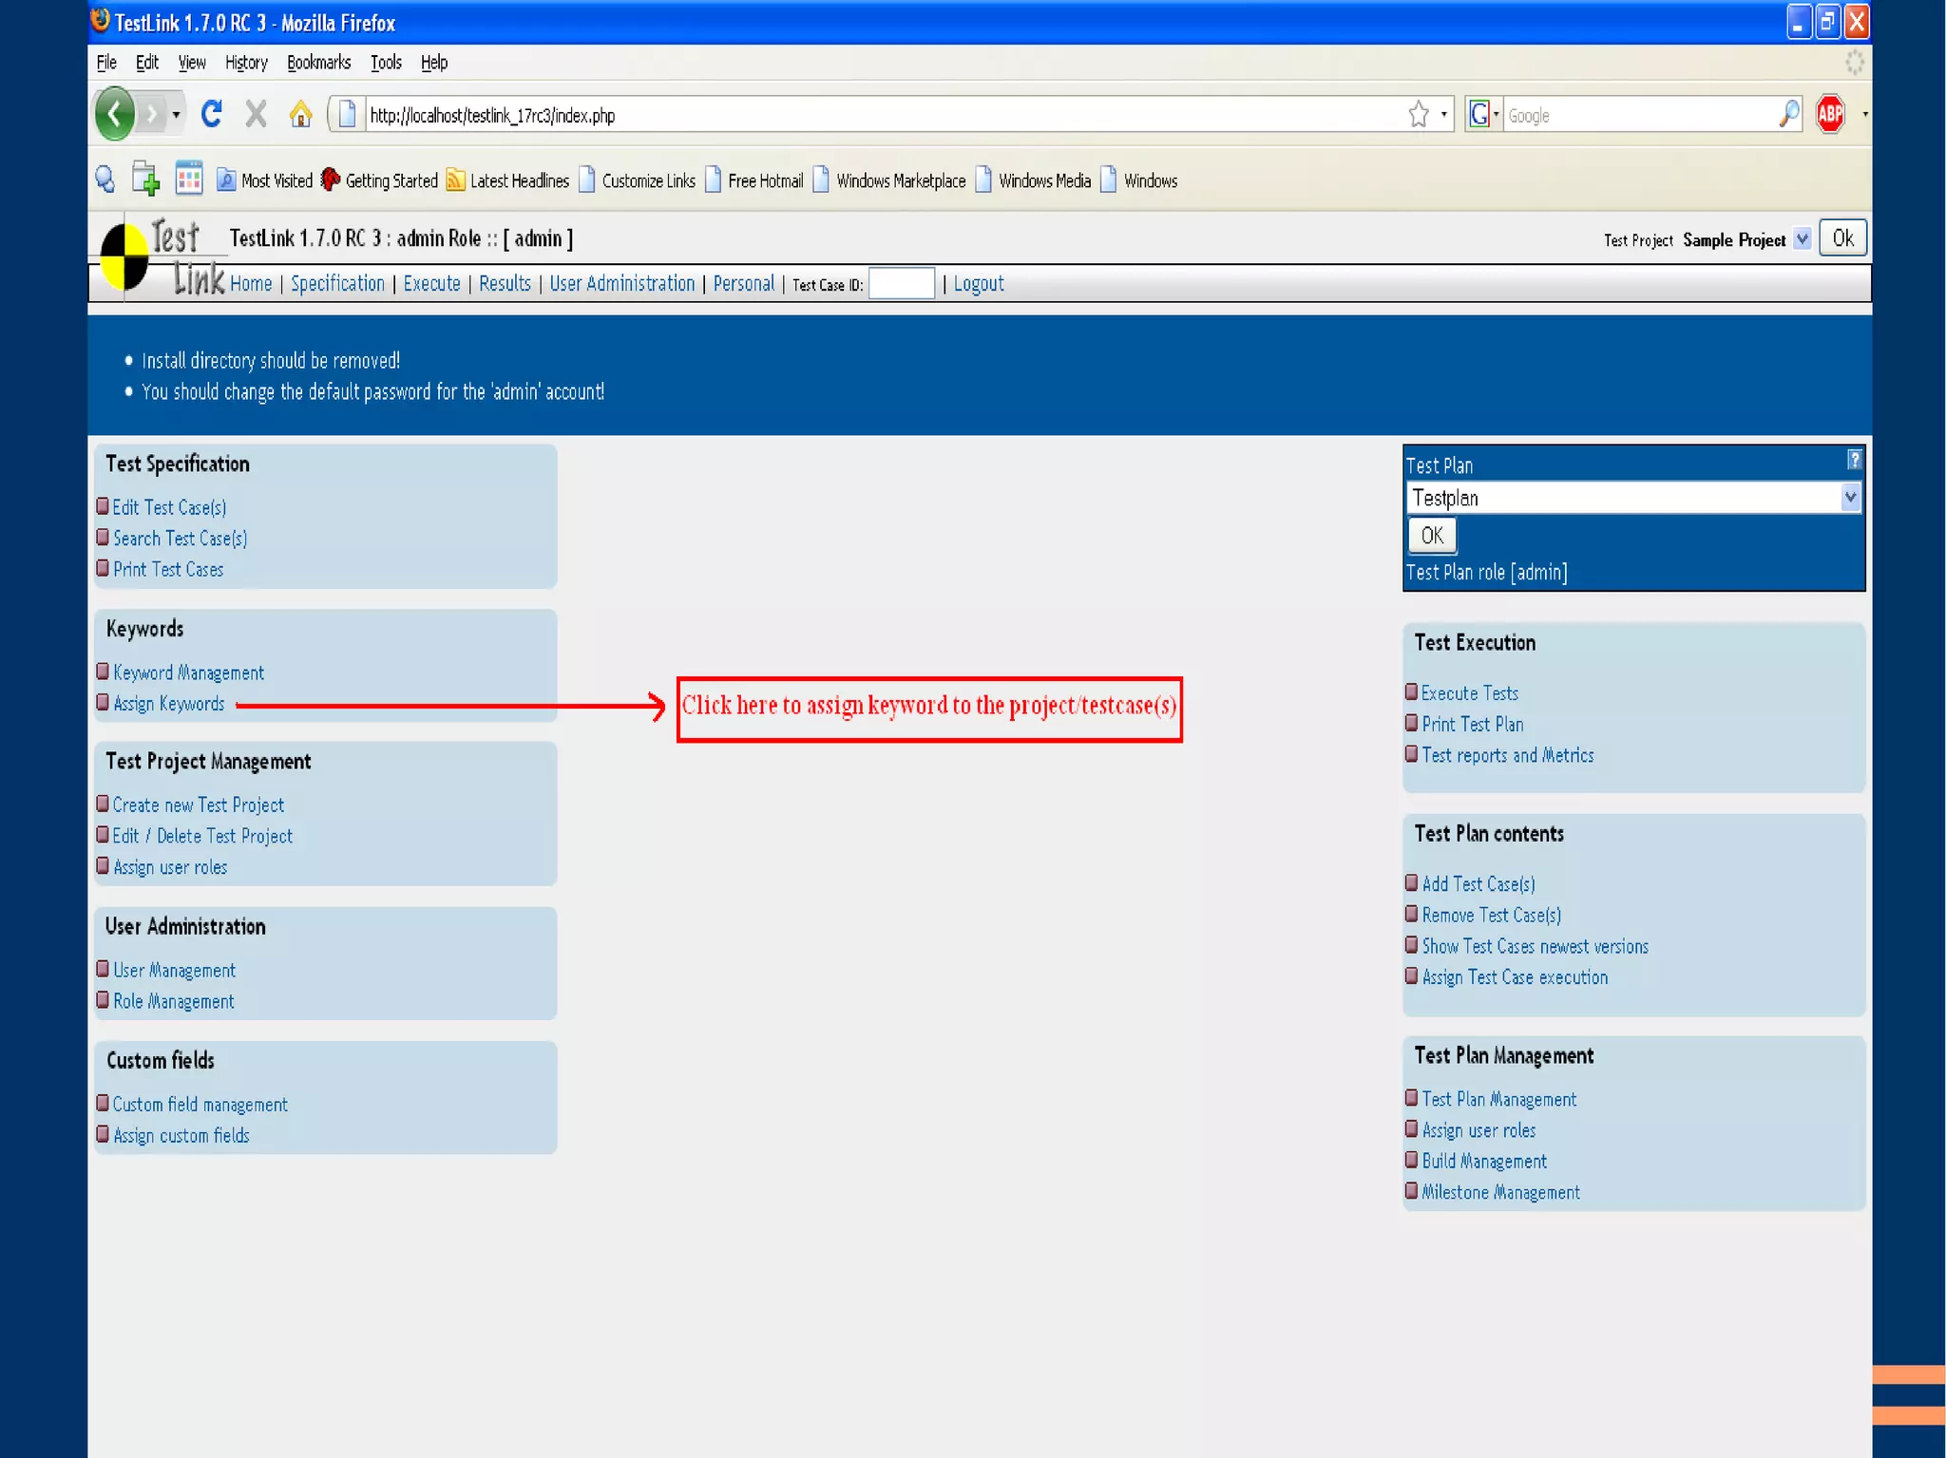
Task: Open Execute in TestLink navigation
Action: [x=431, y=284]
